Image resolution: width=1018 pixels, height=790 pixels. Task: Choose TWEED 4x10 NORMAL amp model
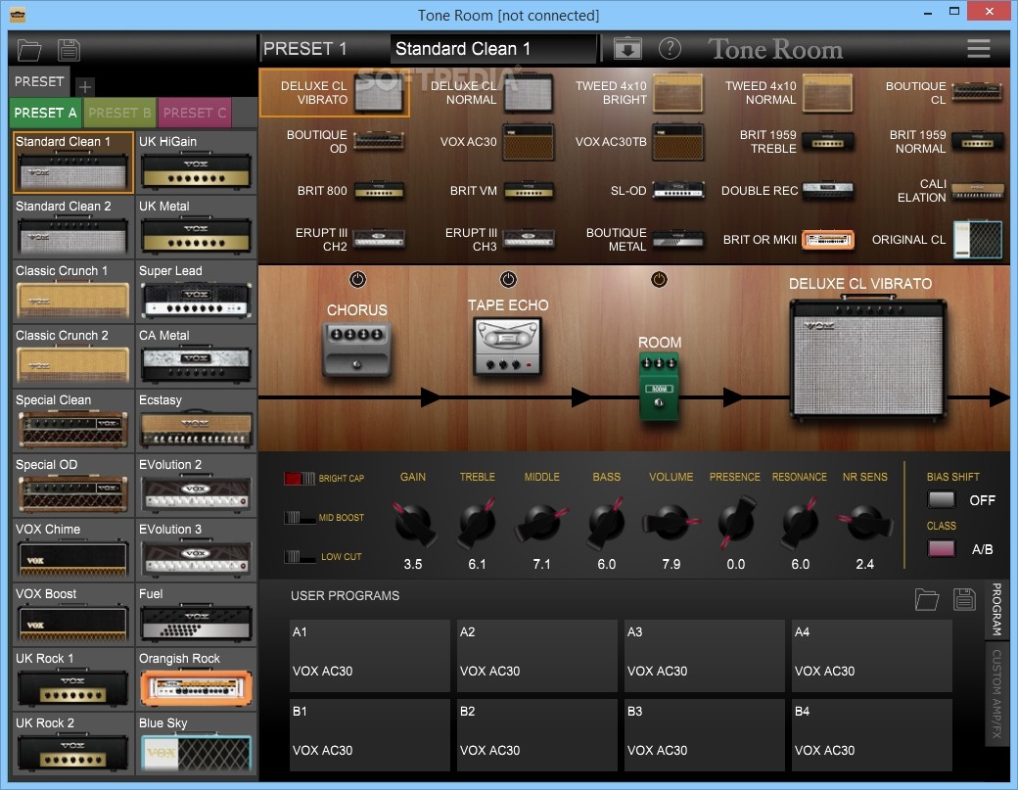coord(788,93)
